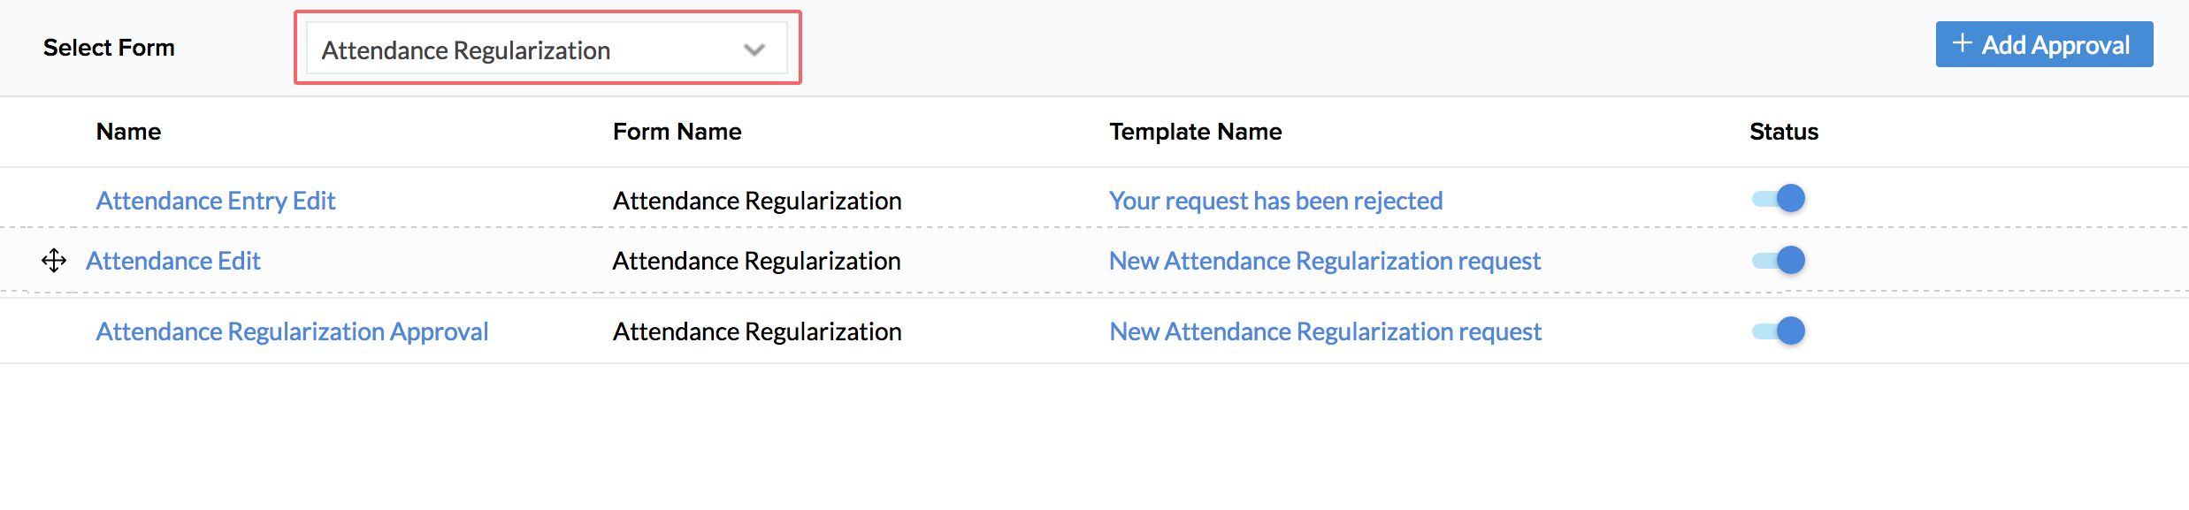
Task: Click the Form Name column header
Action: coord(677,132)
